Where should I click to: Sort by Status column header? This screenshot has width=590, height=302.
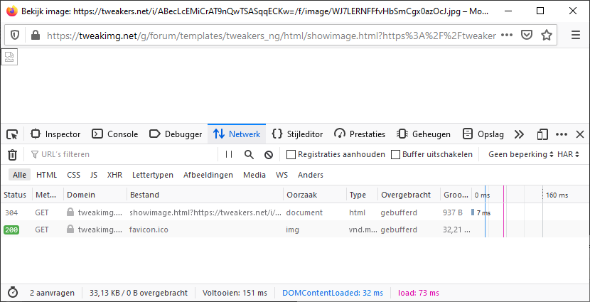(x=16, y=195)
